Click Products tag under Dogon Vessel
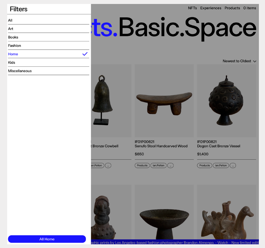This screenshot has height=248, width=265. pos(205,165)
